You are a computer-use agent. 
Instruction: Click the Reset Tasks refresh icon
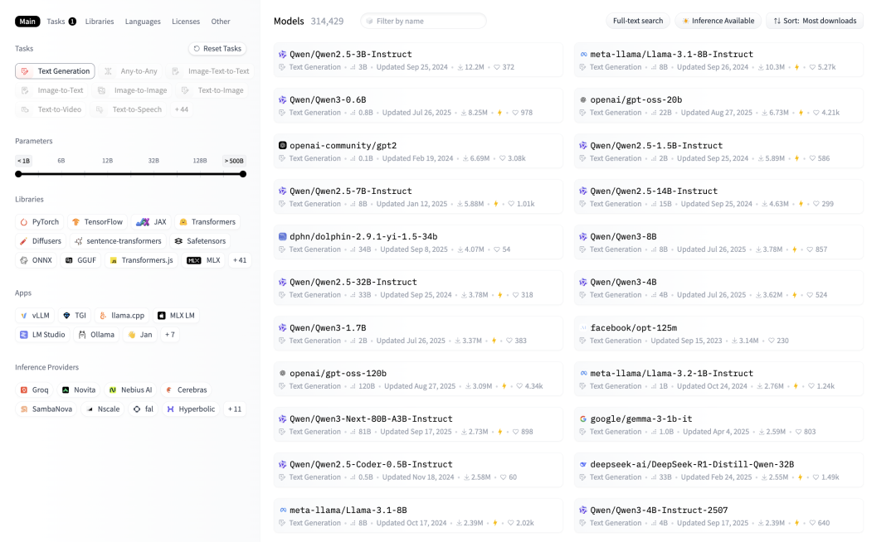(196, 49)
